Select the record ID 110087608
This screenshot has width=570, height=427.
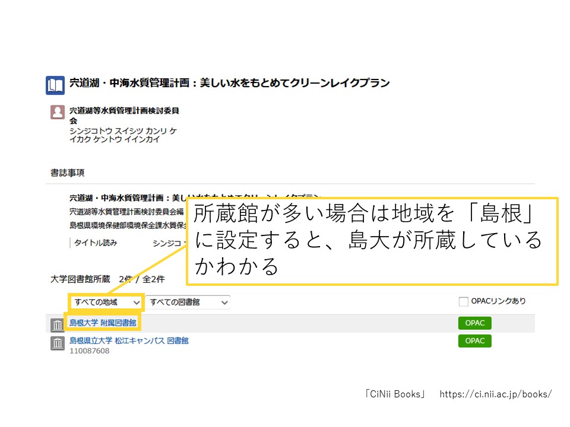(x=90, y=351)
